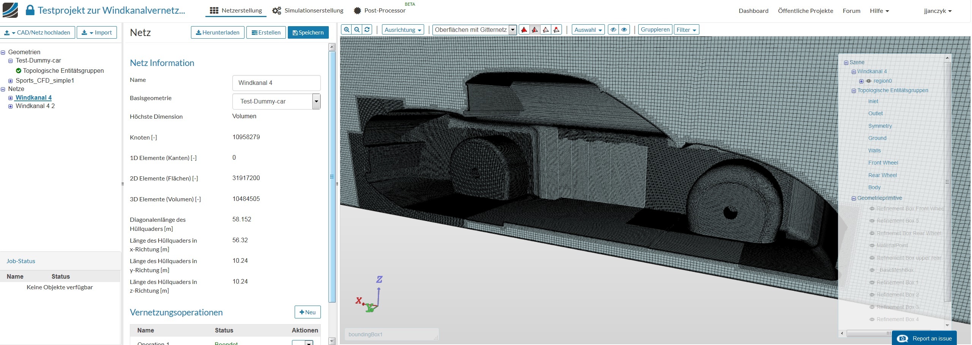Click the mesh info panel vertical scrollbar

click(332, 176)
